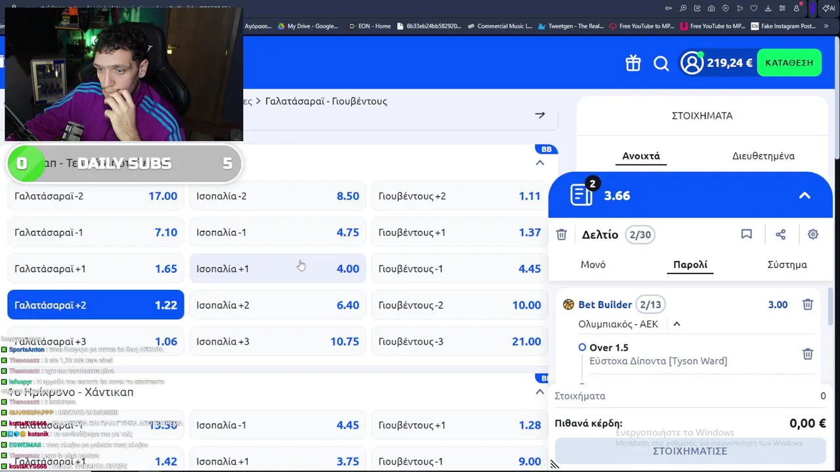The image size is (840, 472).
Task: Select the Σύστημα betslip tab
Action: coord(787,265)
